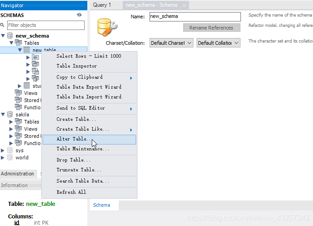Choose Drop Table... entry
Screen dimensions: 313x226
coord(89,160)
